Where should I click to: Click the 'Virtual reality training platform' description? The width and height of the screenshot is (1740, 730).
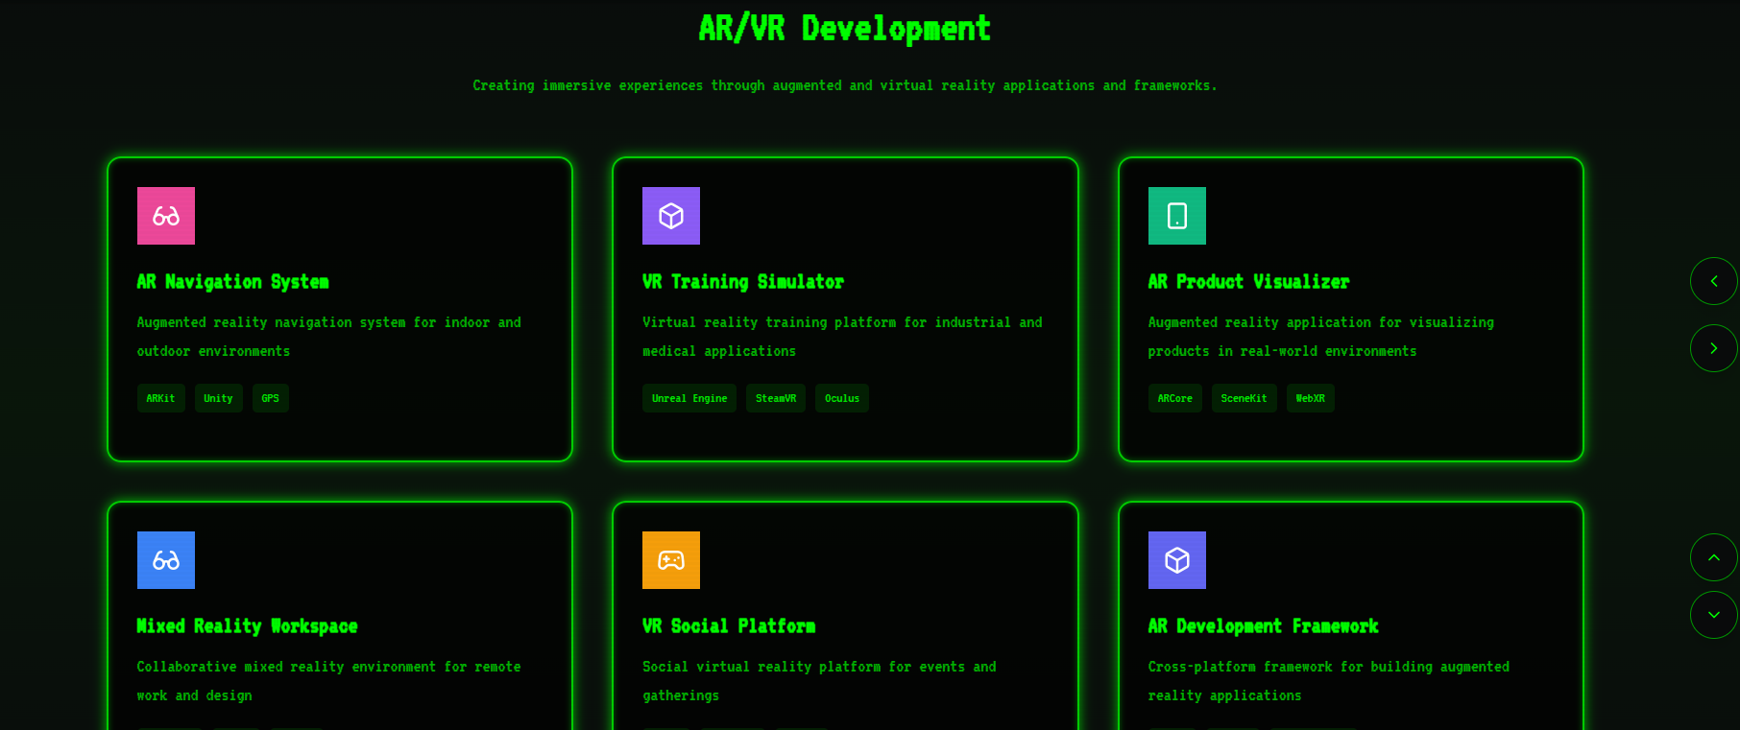point(842,337)
